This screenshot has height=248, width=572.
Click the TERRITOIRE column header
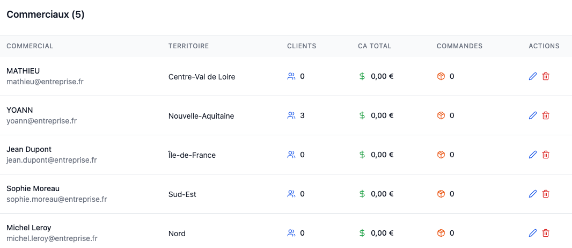point(188,46)
